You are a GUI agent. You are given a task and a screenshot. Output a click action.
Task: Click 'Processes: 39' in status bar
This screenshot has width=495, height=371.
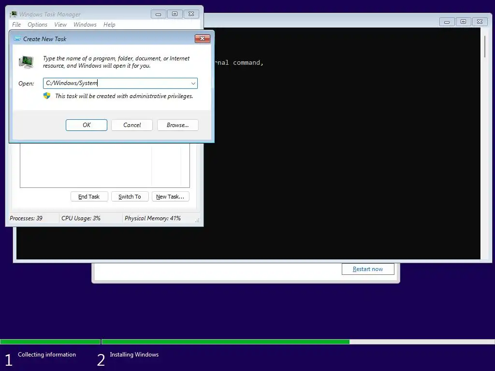click(x=26, y=218)
